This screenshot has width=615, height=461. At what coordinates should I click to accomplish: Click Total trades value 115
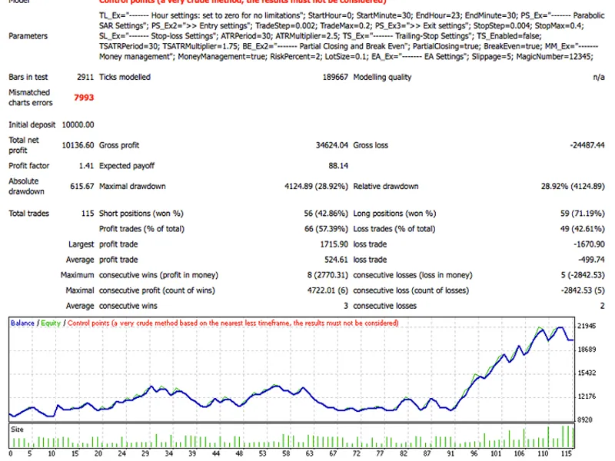click(x=88, y=214)
